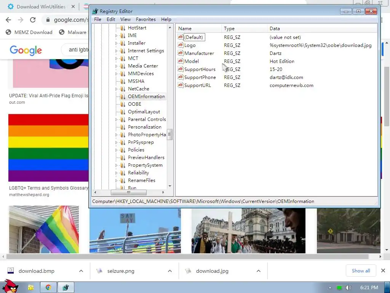
Task: Open the Edit menu
Action: coord(111,19)
